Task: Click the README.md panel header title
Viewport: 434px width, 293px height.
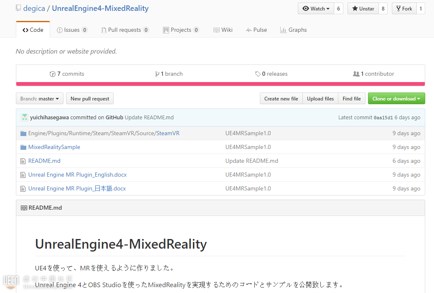Action: [x=45, y=208]
